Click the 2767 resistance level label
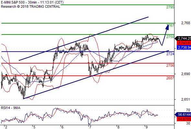Screen dimensions: 191x129 (170, 25)
